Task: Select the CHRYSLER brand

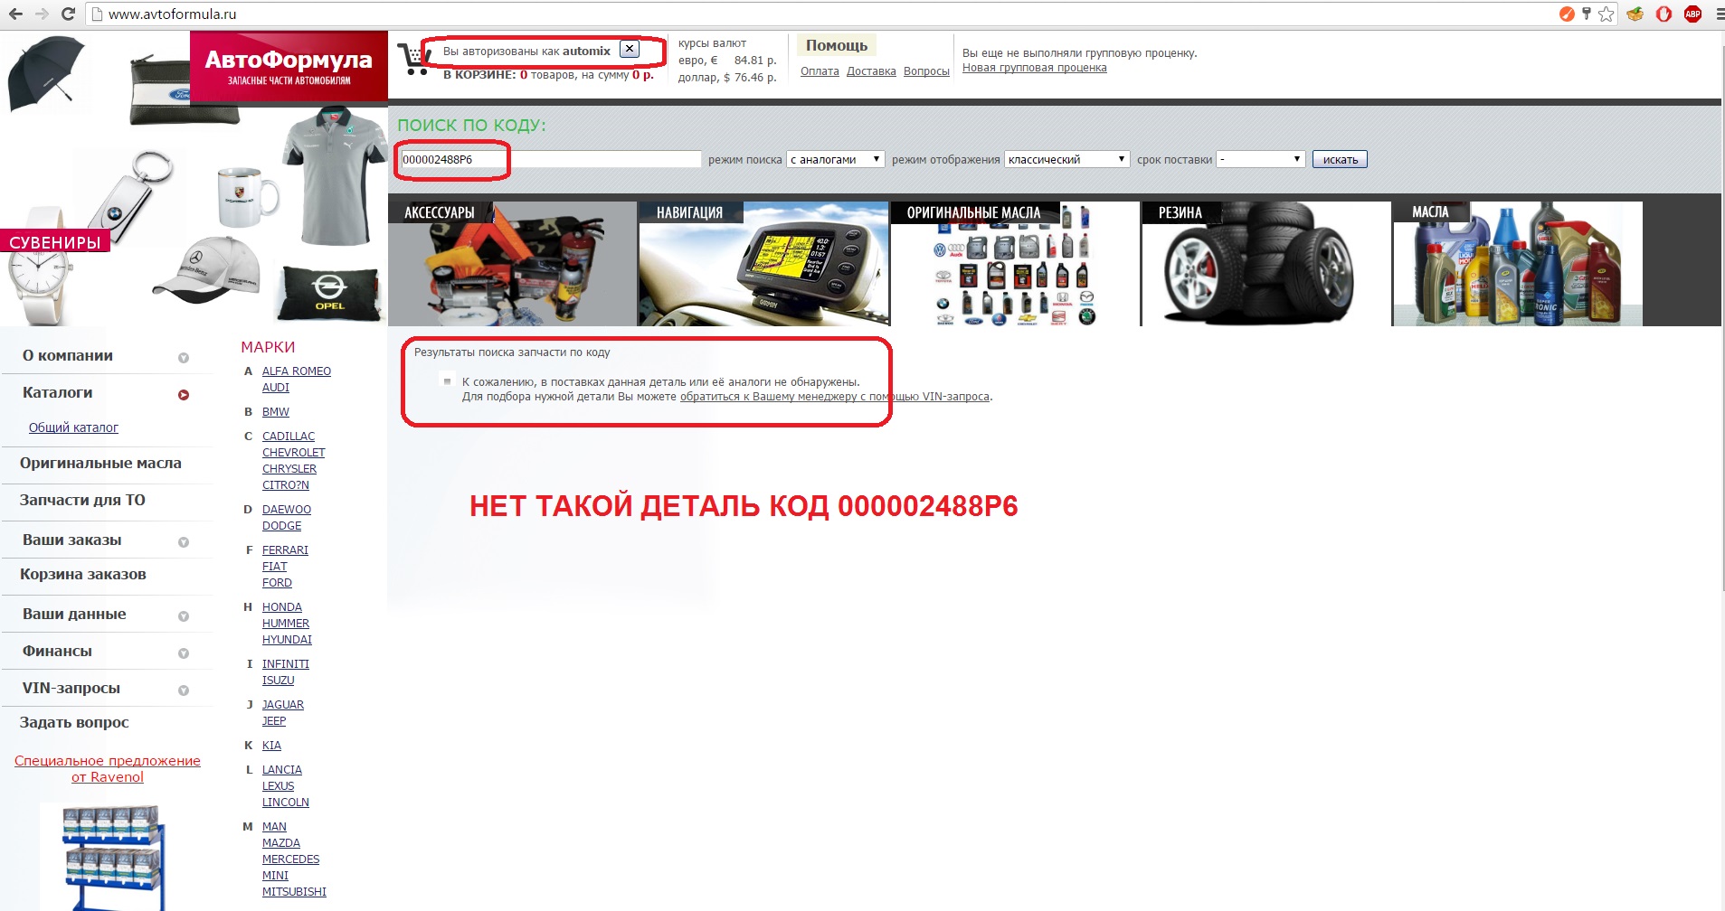Action: coord(289,469)
